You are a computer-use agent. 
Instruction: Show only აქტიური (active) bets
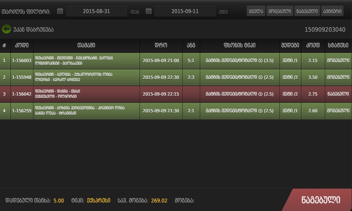332,11
